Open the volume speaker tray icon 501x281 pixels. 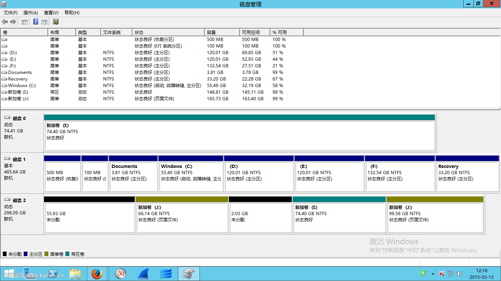pyautogui.click(x=460, y=274)
